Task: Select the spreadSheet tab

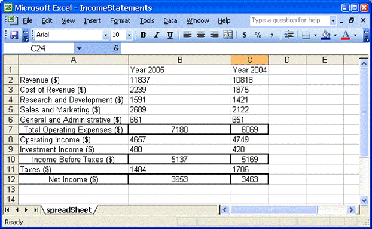Action: pyautogui.click(x=69, y=210)
